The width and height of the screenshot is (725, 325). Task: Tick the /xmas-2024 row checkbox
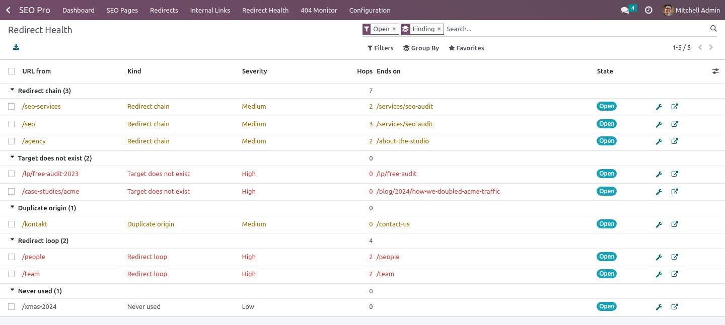point(12,307)
